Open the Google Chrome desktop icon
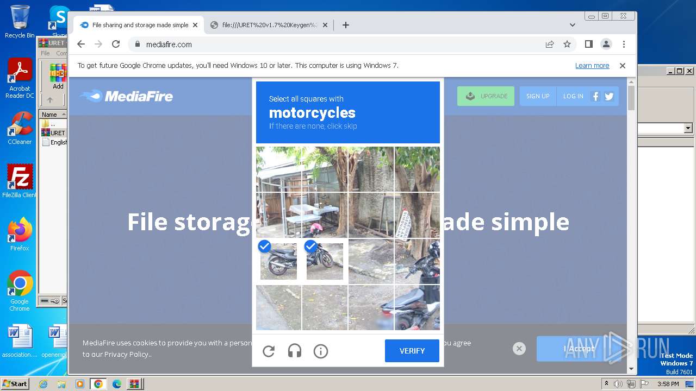Viewport: 696px width, 391px height. [x=20, y=291]
